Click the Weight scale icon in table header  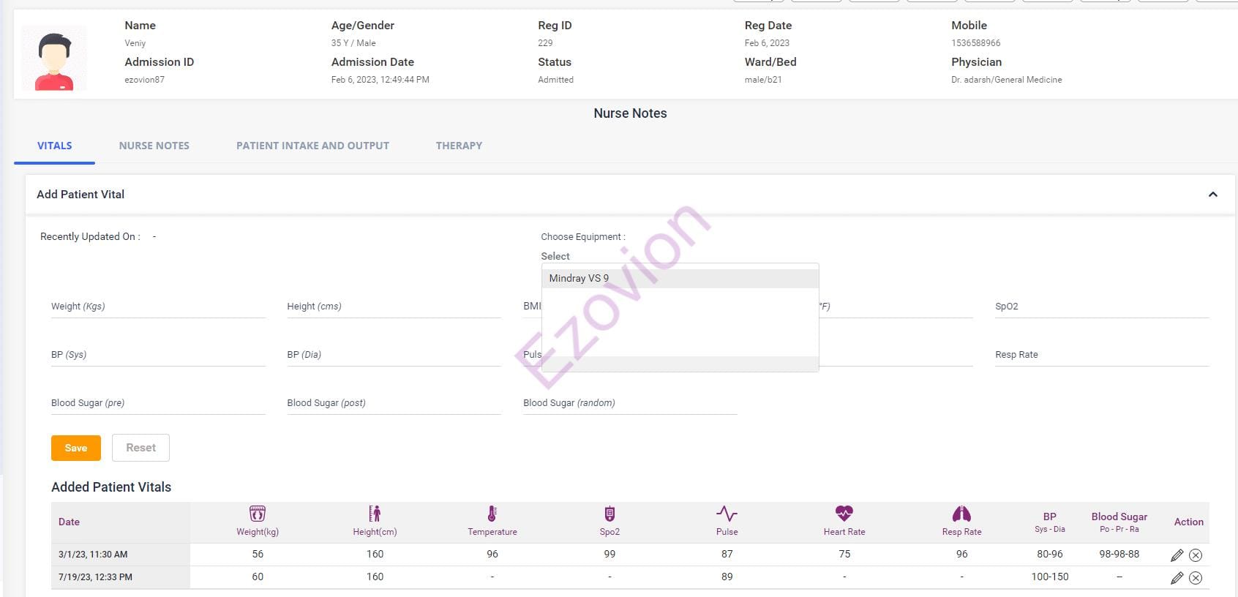258,514
